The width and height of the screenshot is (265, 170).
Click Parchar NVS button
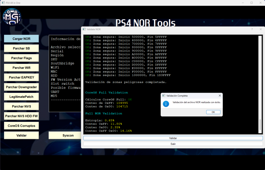[x=21, y=106]
